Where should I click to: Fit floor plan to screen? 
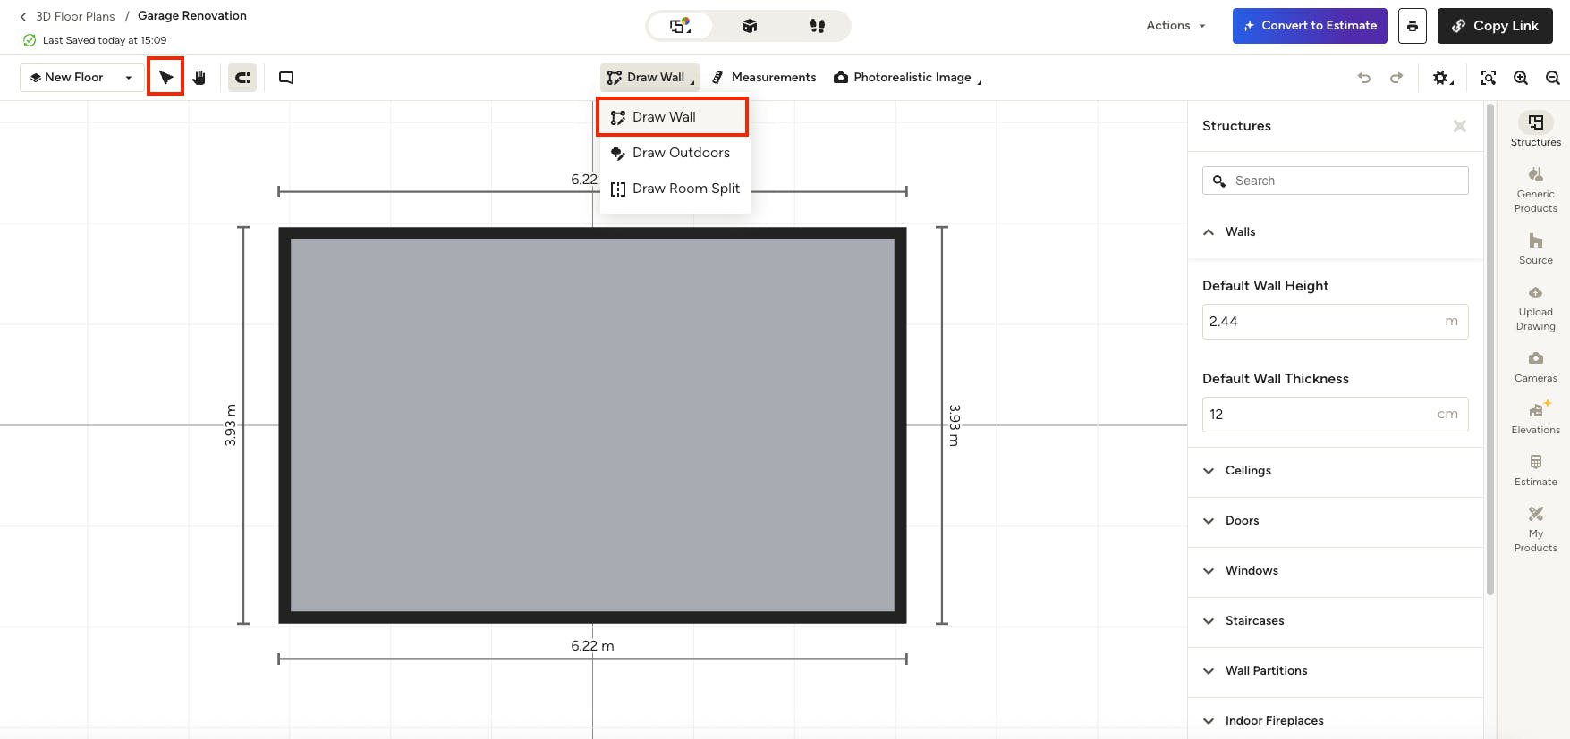tap(1489, 78)
